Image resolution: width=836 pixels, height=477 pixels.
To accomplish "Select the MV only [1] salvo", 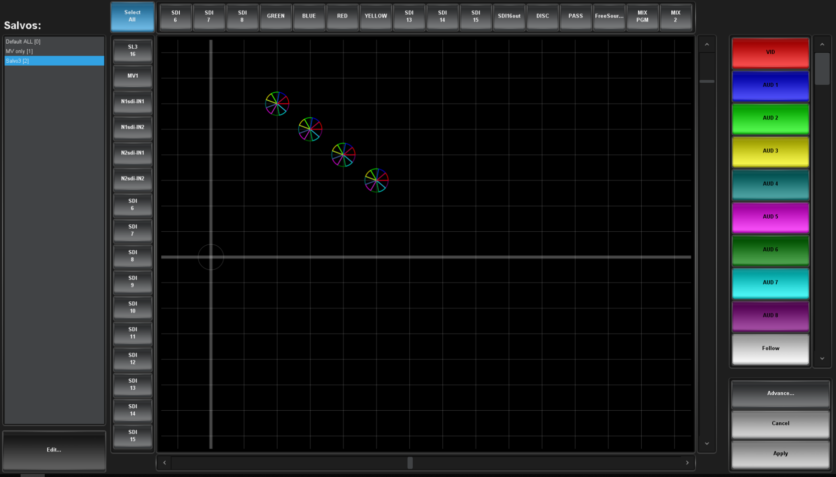I will 54,51.
